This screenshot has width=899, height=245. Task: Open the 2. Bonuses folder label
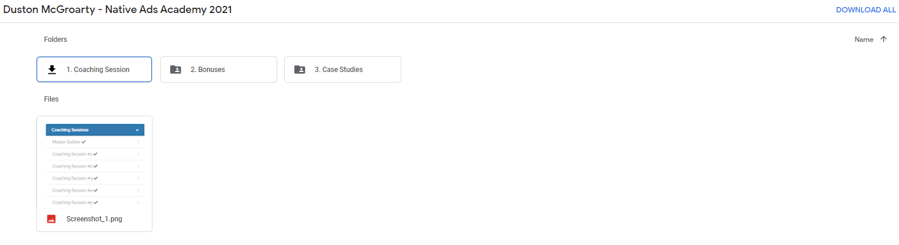[x=207, y=70]
